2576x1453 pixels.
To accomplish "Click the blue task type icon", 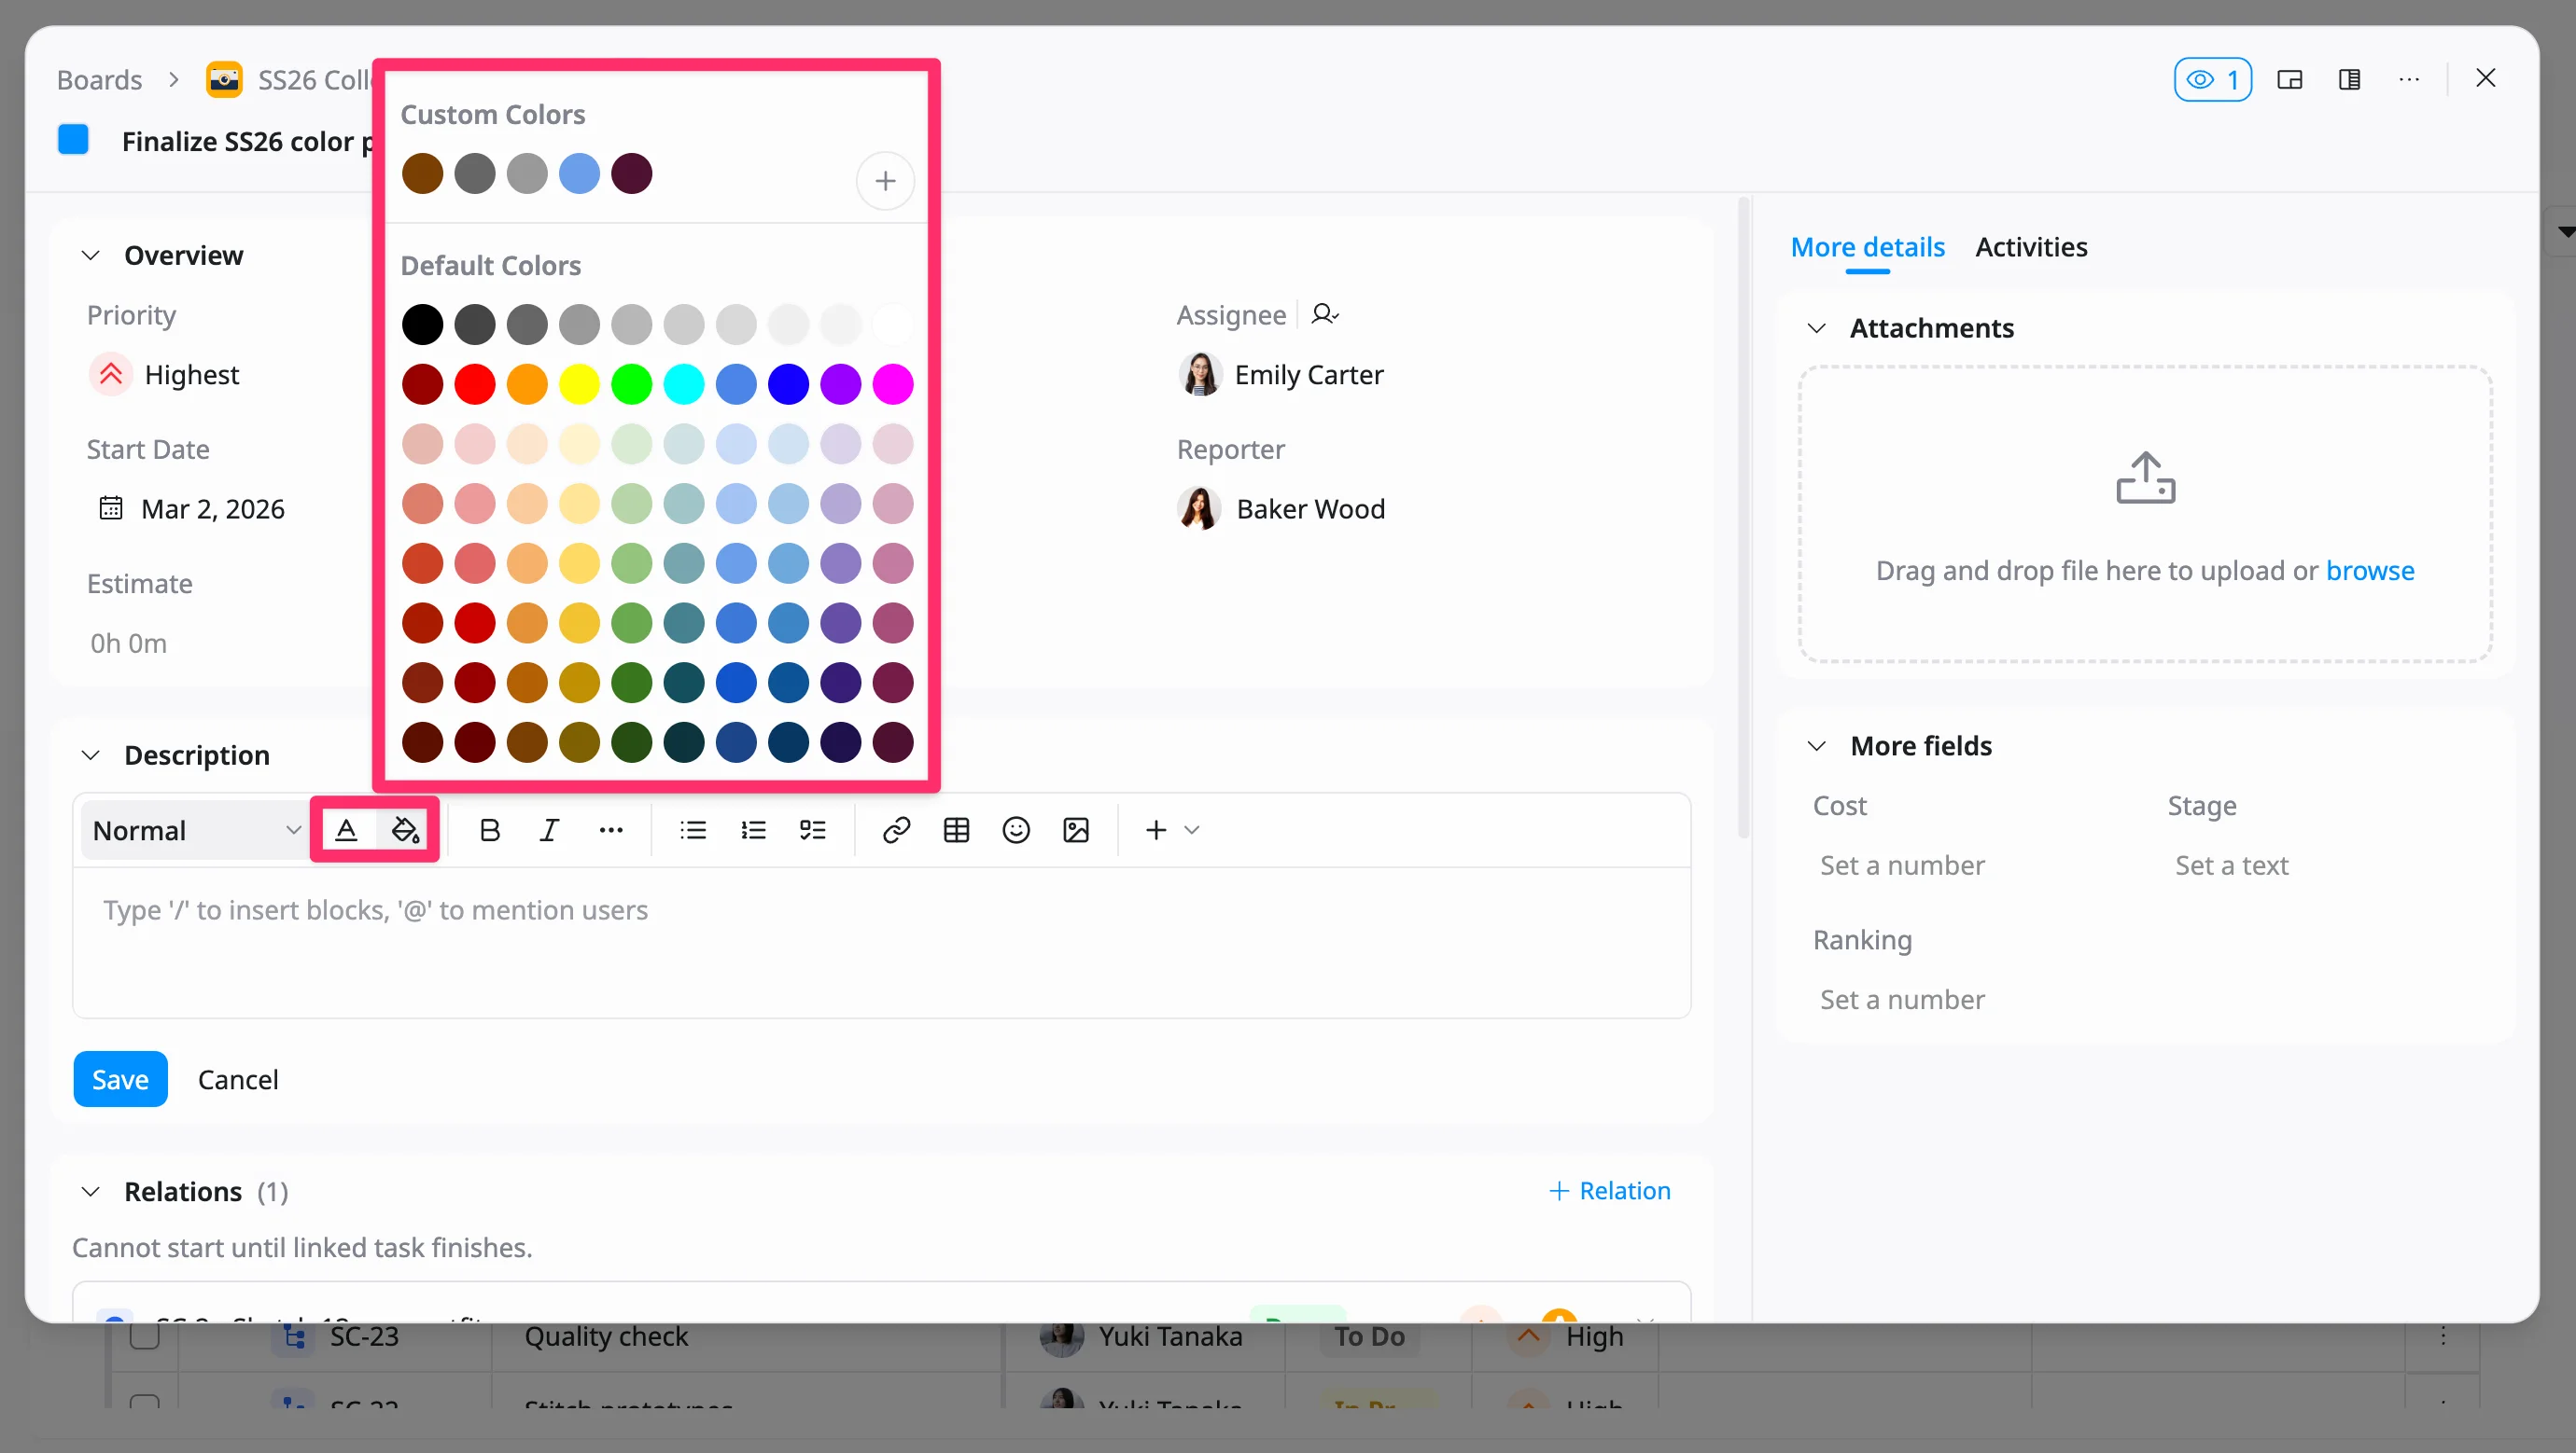I will [x=73, y=140].
